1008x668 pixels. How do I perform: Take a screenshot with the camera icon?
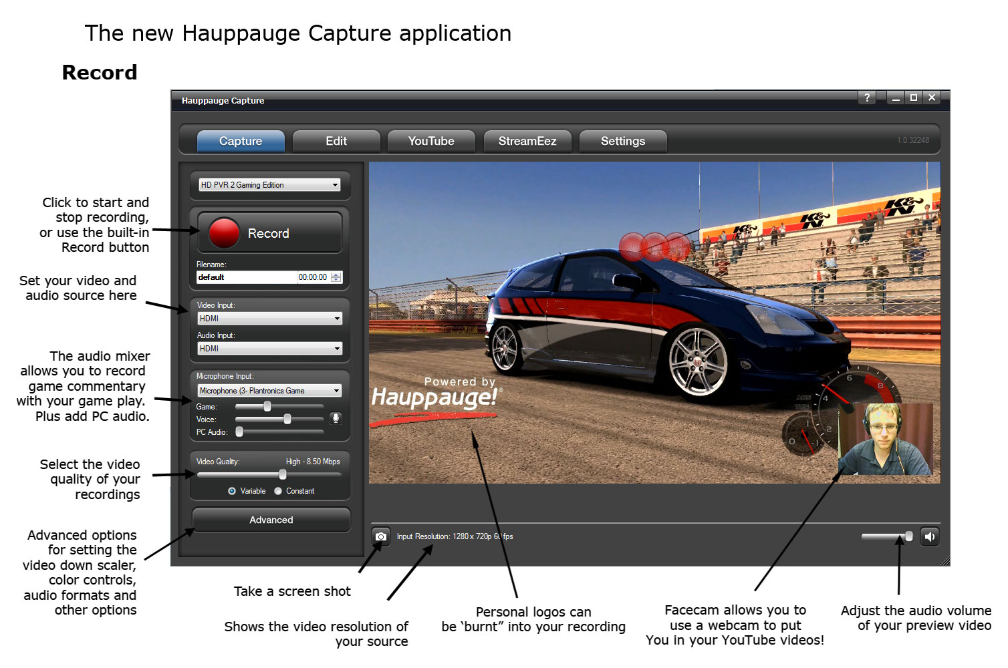[381, 536]
